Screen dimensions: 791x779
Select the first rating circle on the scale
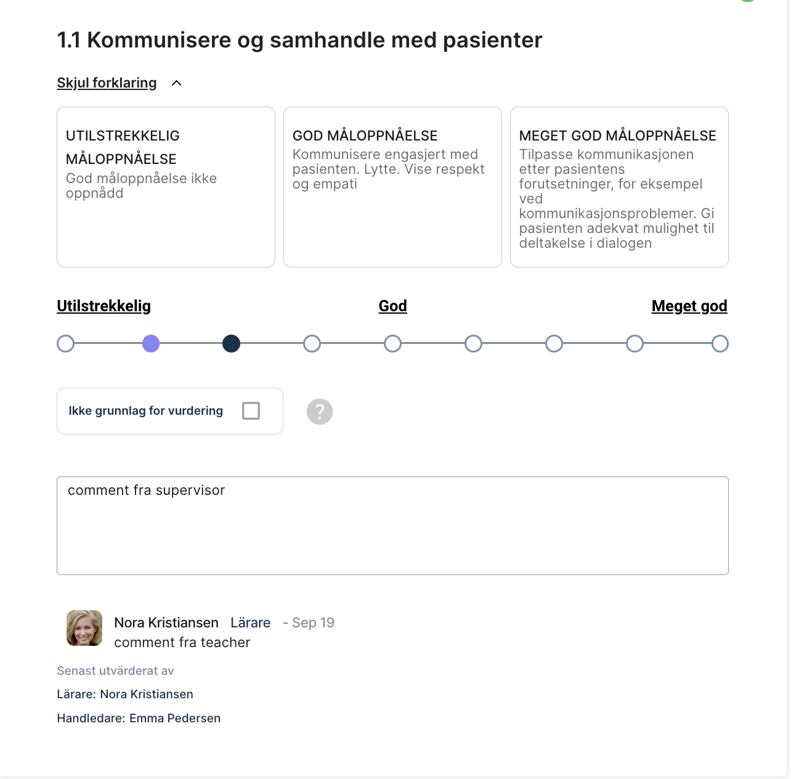(65, 344)
